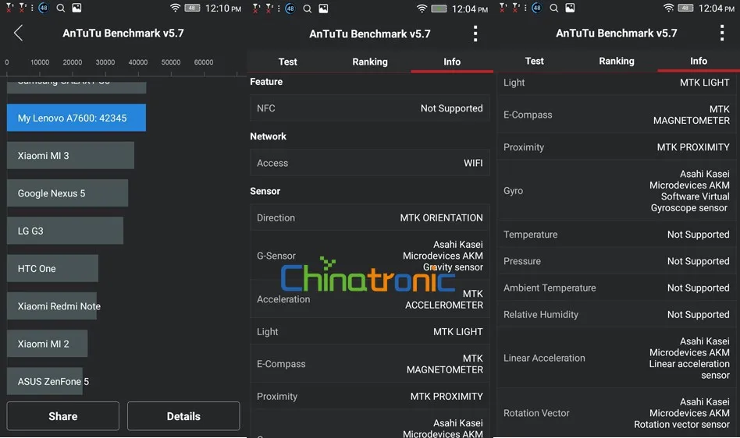Tap battery icon in right screen status bar
Image resolution: width=740 pixels, height=438 pixels.
[685, 8]
